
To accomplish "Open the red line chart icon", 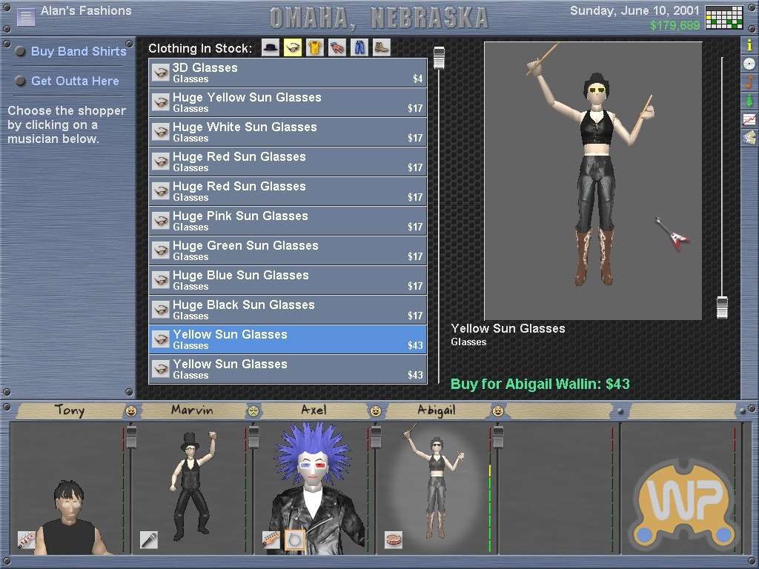I will tap(749, 119).
